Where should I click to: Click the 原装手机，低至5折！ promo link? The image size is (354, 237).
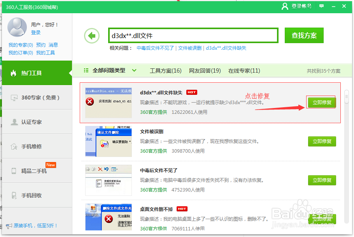point(35,225)
